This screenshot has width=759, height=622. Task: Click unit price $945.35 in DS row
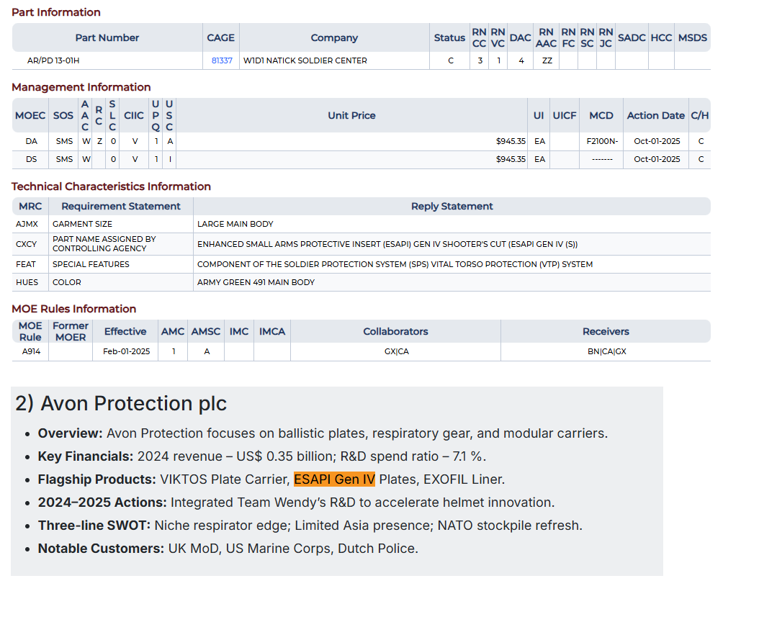(x=511, y=159)
